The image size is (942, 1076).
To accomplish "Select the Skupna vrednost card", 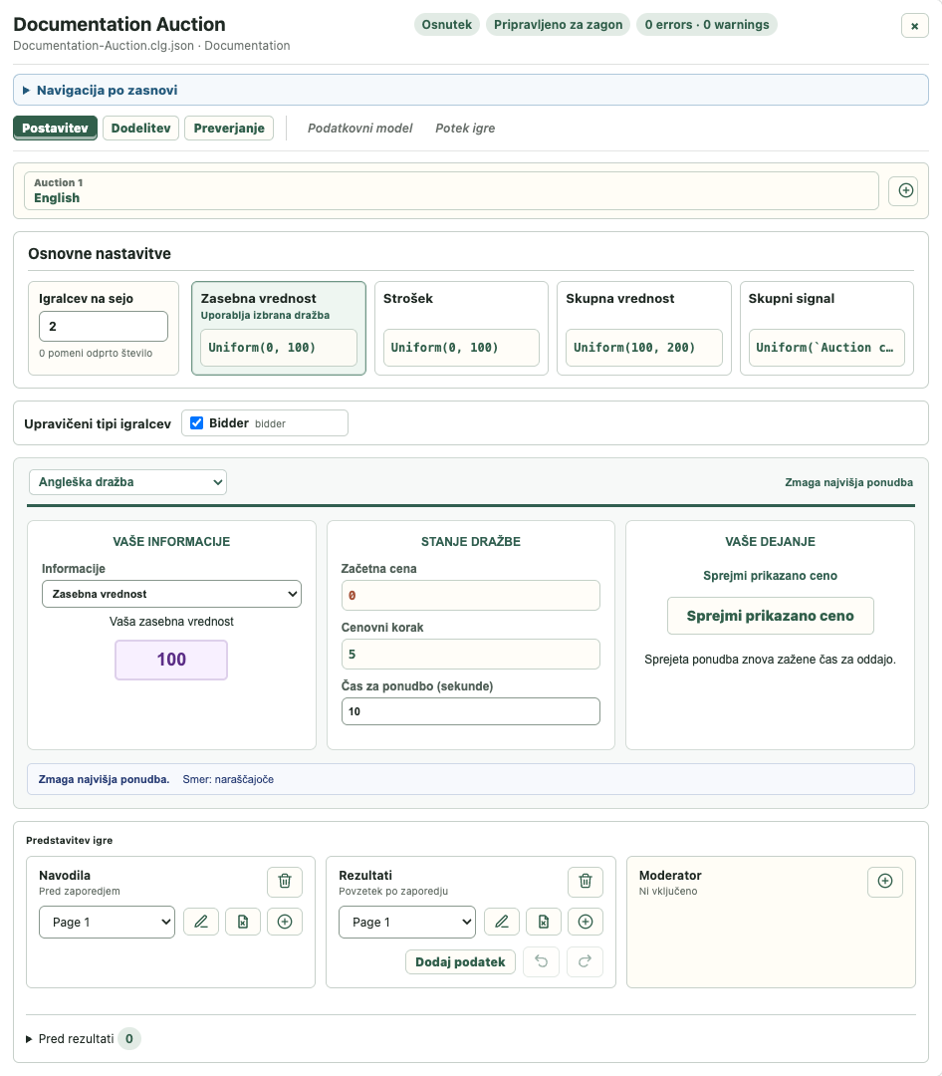I will (x=643, y=328).
